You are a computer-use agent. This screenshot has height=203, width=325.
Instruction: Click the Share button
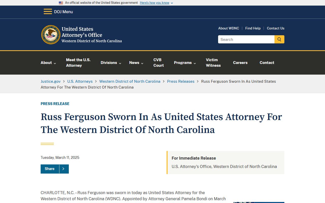pyautogui.click(x=50, y=169)
